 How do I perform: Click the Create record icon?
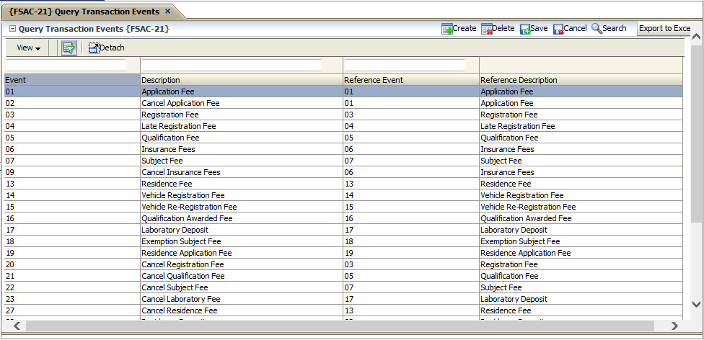tap(446, 29)
